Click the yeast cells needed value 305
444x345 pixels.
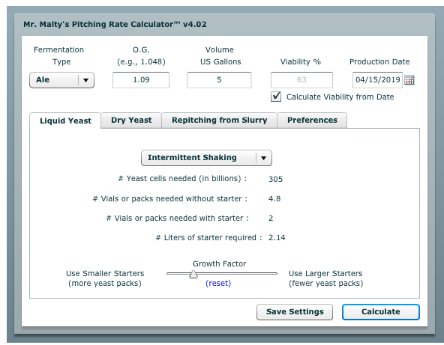click(275, 179)
